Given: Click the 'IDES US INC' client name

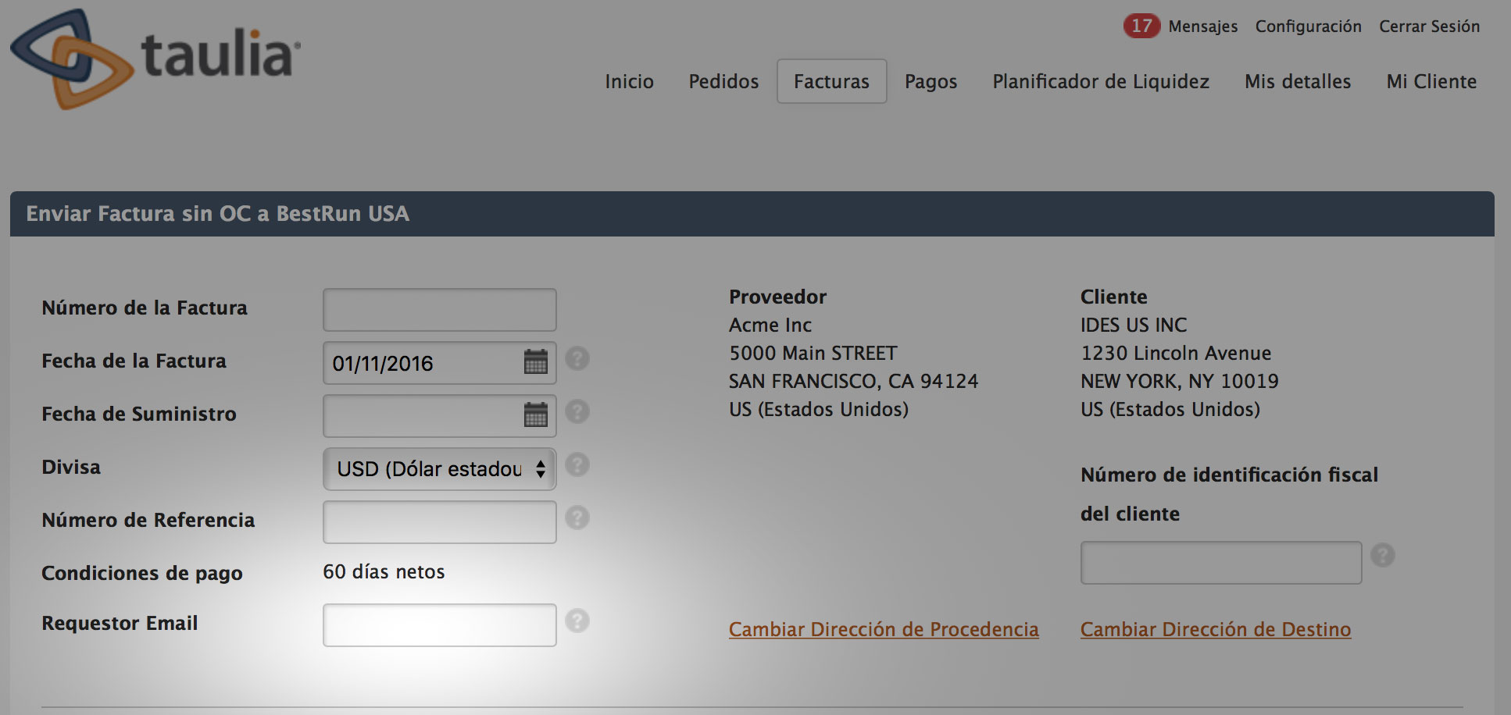Looking at the screenshot, I should pos(1134,325).
